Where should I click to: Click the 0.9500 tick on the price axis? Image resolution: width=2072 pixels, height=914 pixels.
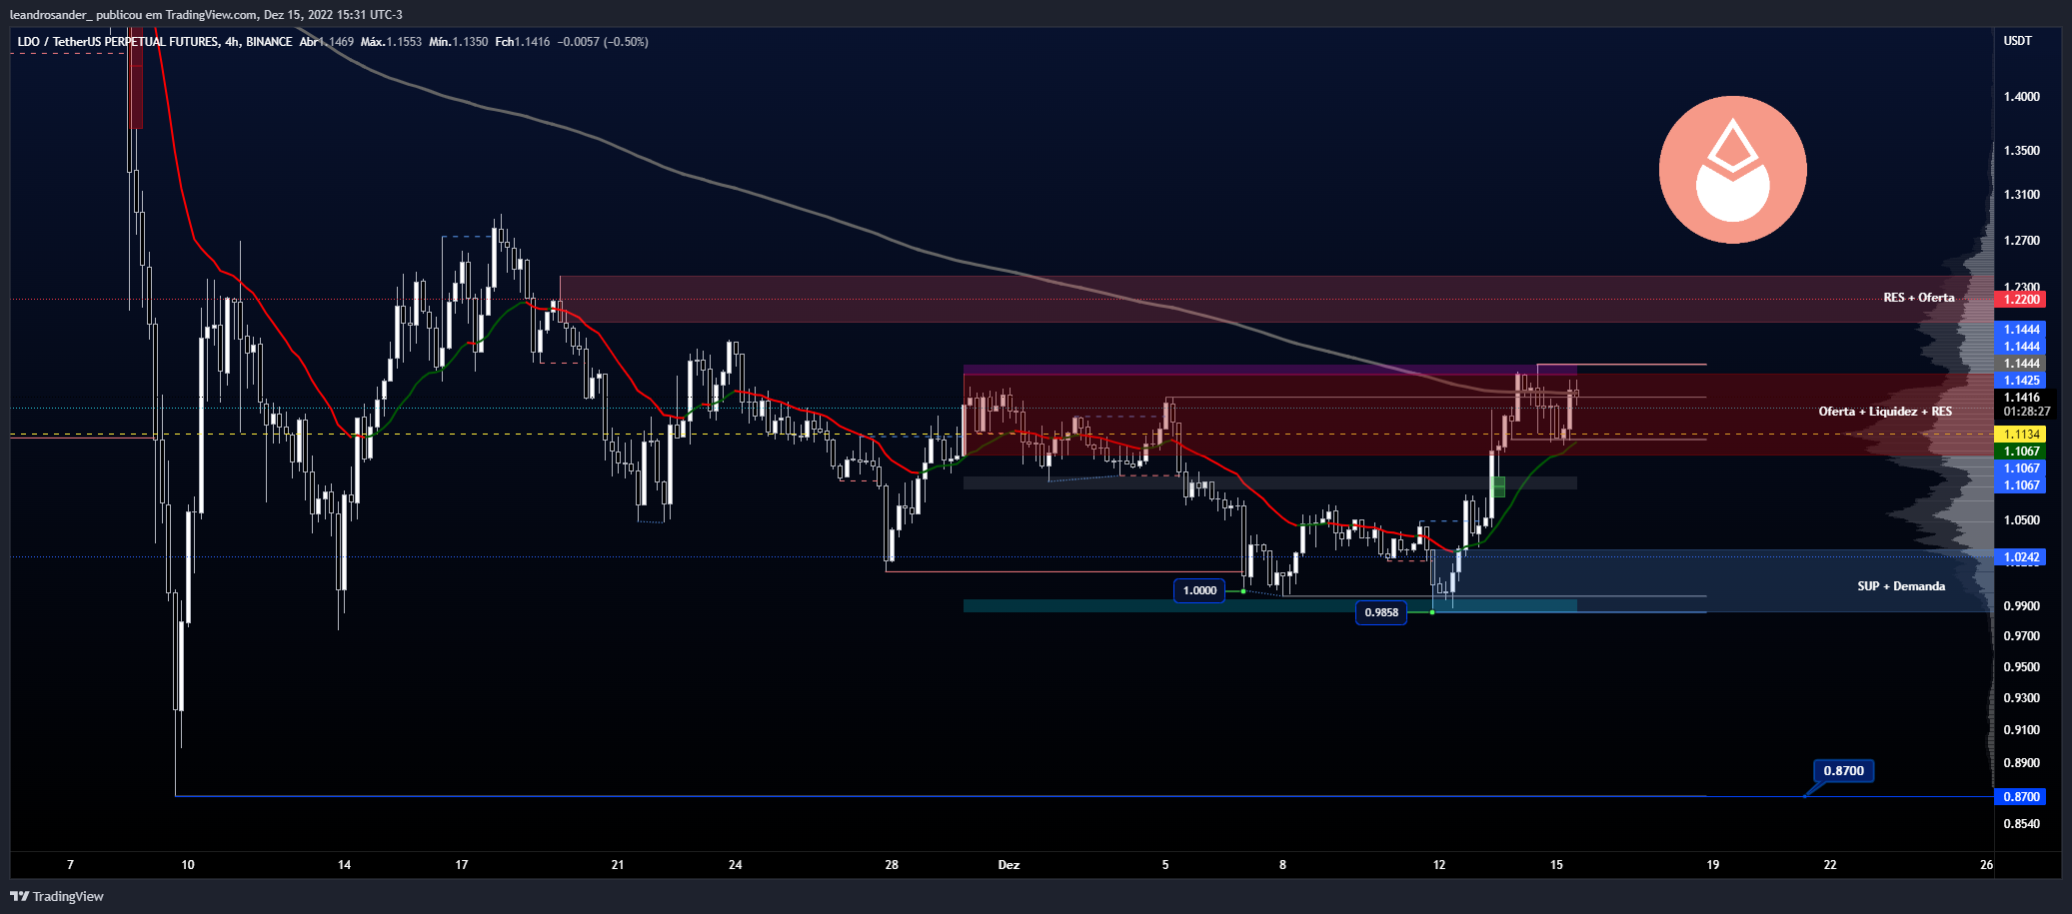point(2022,667)
